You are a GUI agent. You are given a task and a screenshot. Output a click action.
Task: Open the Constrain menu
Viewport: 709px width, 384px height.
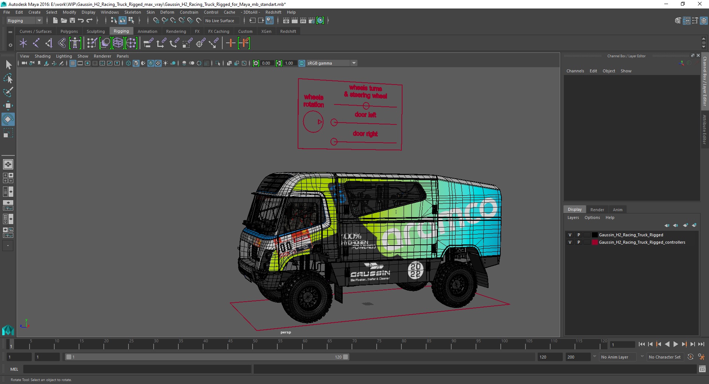point(189,12)
